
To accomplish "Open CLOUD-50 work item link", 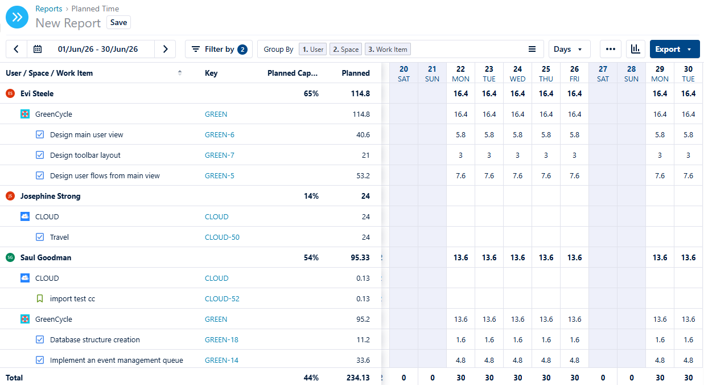I will [222, 237].
